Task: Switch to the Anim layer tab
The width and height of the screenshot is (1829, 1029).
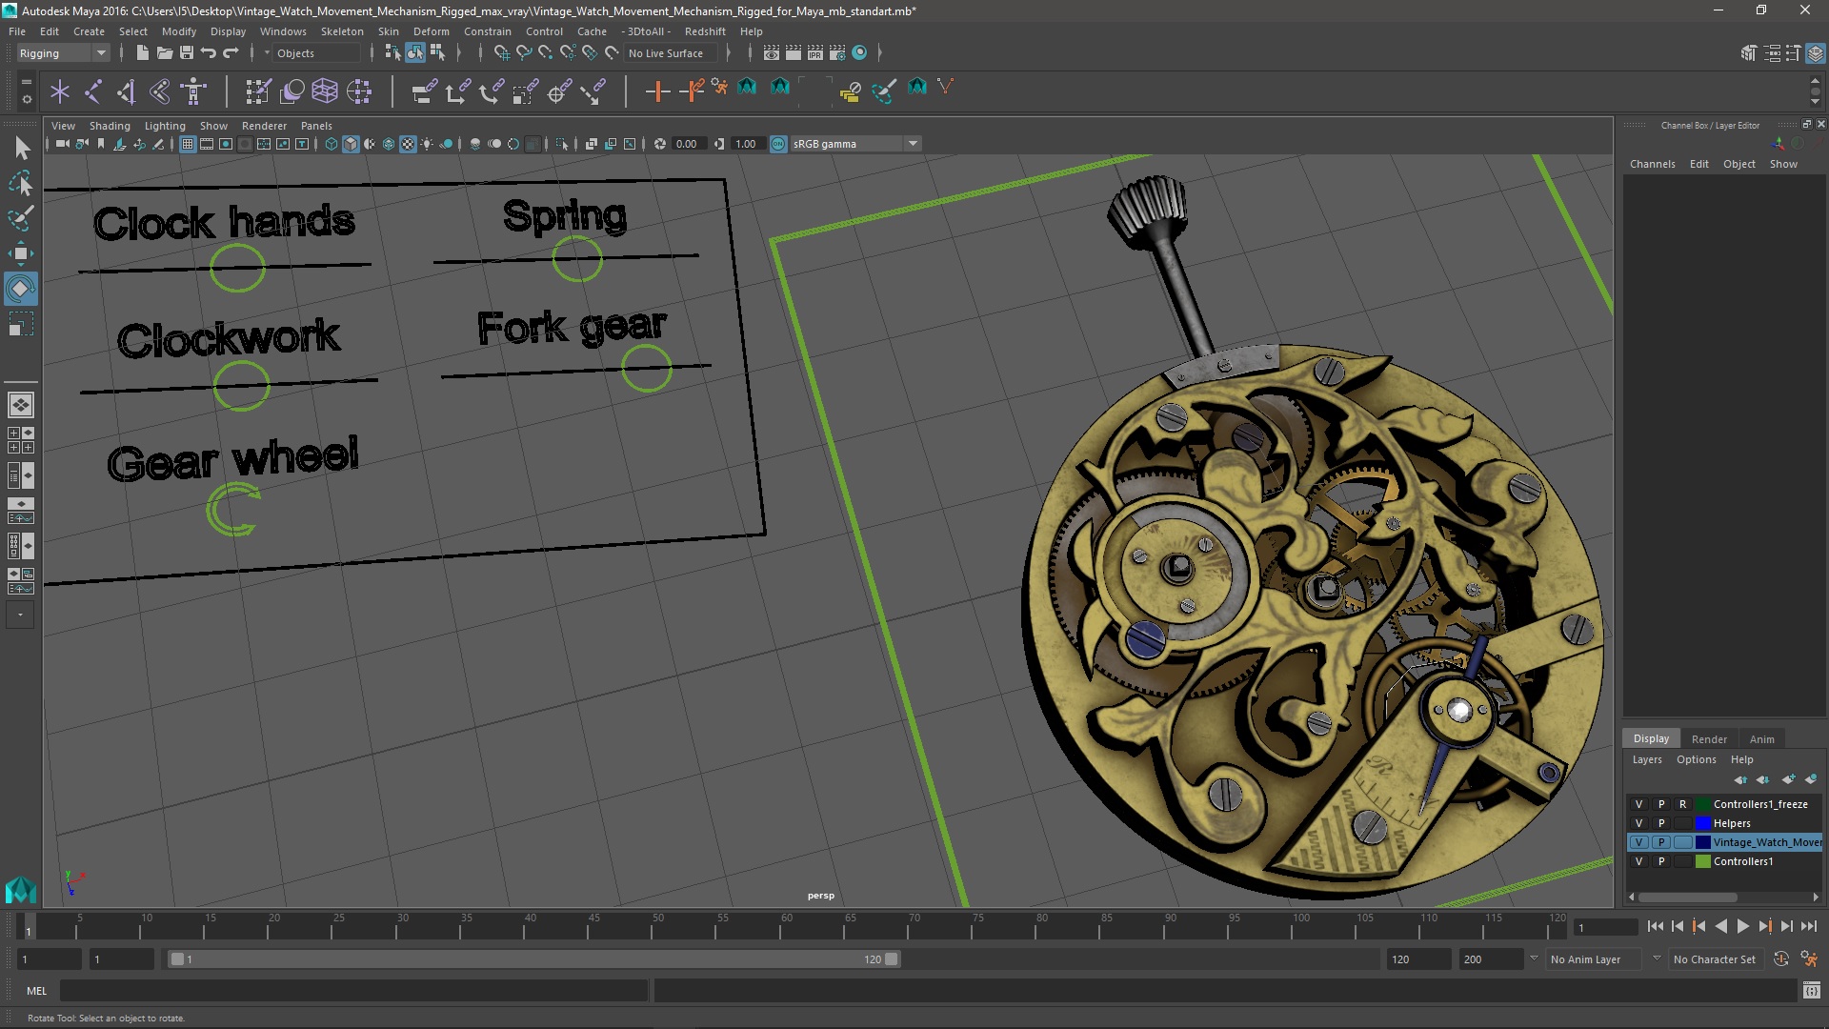Action: 1761,739
